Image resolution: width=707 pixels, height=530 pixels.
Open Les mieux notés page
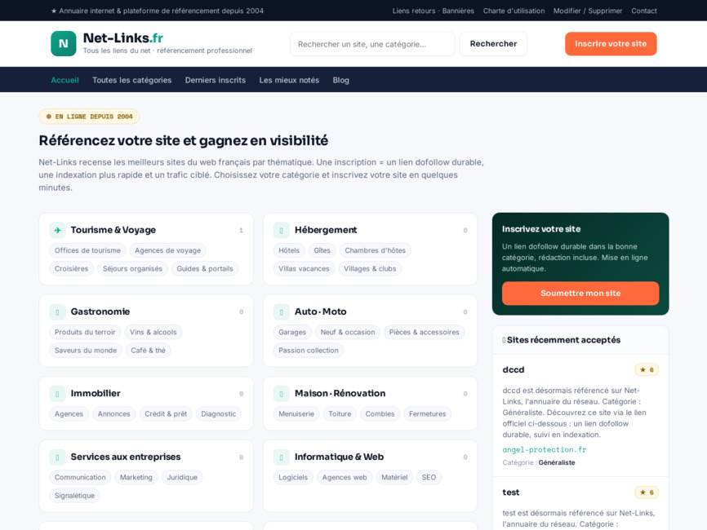tap(289, 80)
